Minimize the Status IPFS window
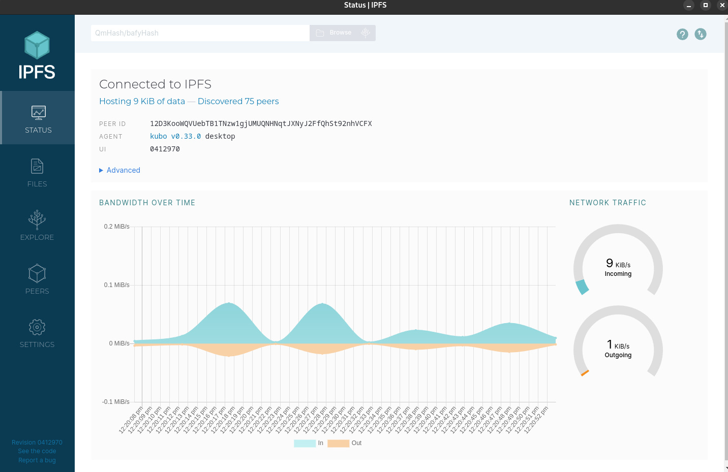 coord(689,6)
